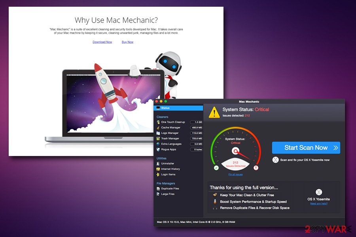The image size is (356, 237).
Task: Click the 212 Issues Detected gauge readout
Action: (x=235, y=164)
